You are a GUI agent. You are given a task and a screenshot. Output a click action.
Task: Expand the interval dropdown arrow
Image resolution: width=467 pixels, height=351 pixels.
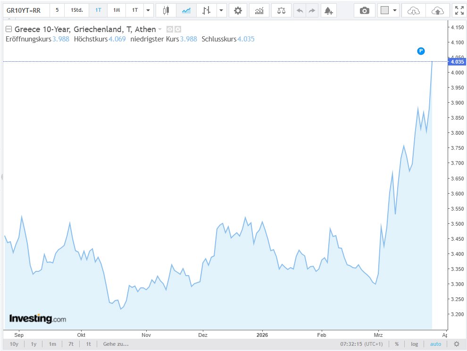pos(148,10)
